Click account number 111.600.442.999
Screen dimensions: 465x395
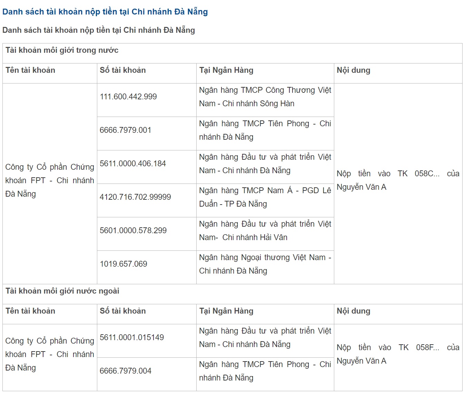(128, 97)
